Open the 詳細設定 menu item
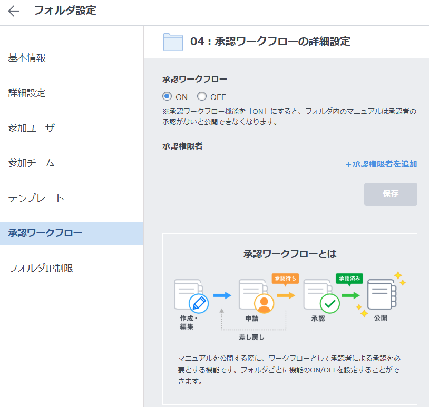The height and width of the screenshot is (407, 429). coord(27,93)
